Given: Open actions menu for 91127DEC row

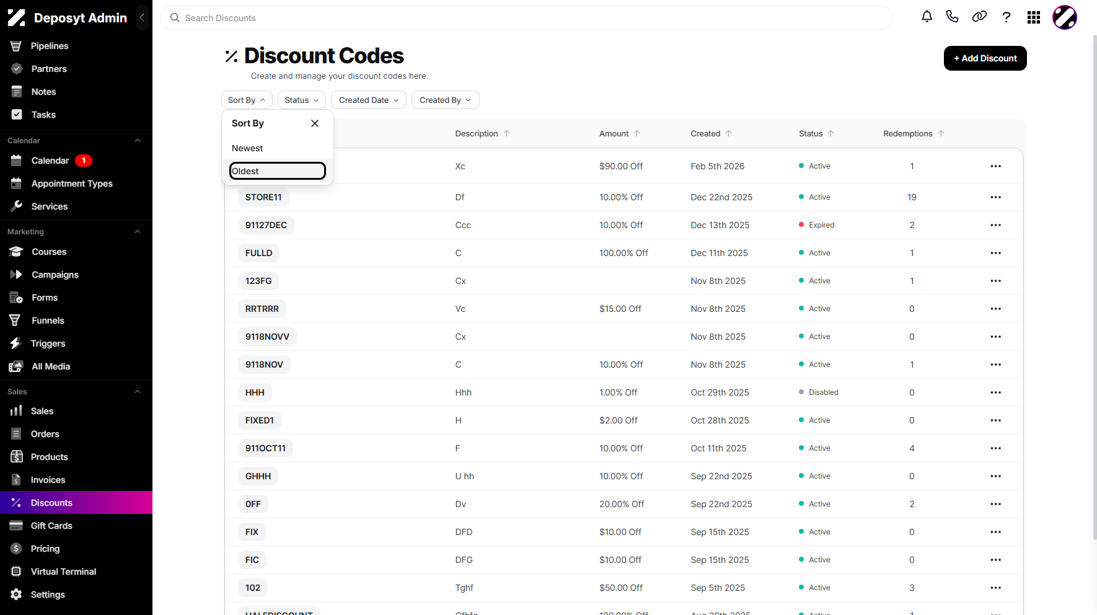Looking at the screenshot, I should (996, 225).
